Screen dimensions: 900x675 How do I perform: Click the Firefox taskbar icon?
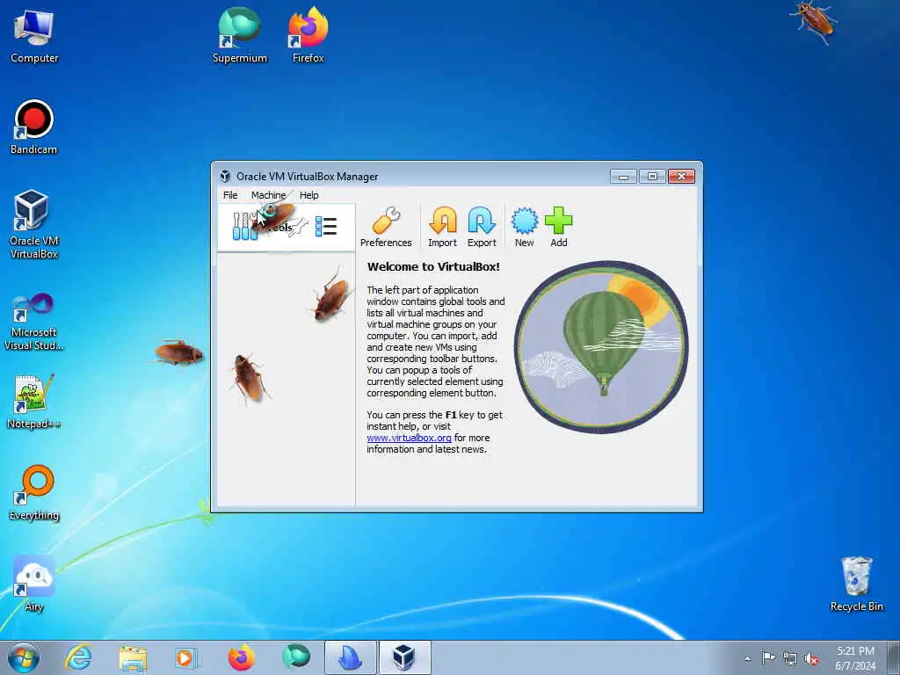tap(242, 657)
